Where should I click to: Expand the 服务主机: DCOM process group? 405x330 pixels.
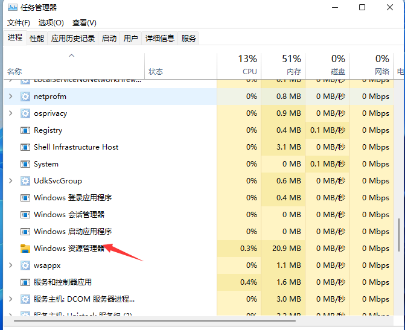click(11, 299)
